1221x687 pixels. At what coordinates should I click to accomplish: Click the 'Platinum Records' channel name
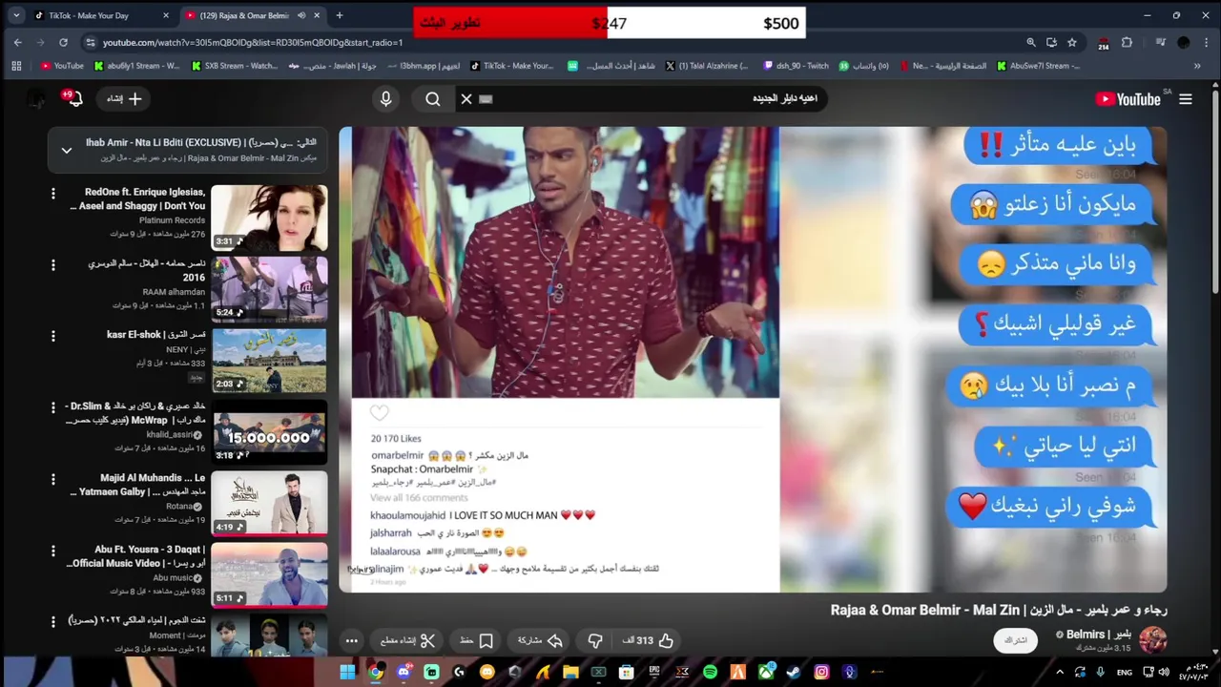172,220
